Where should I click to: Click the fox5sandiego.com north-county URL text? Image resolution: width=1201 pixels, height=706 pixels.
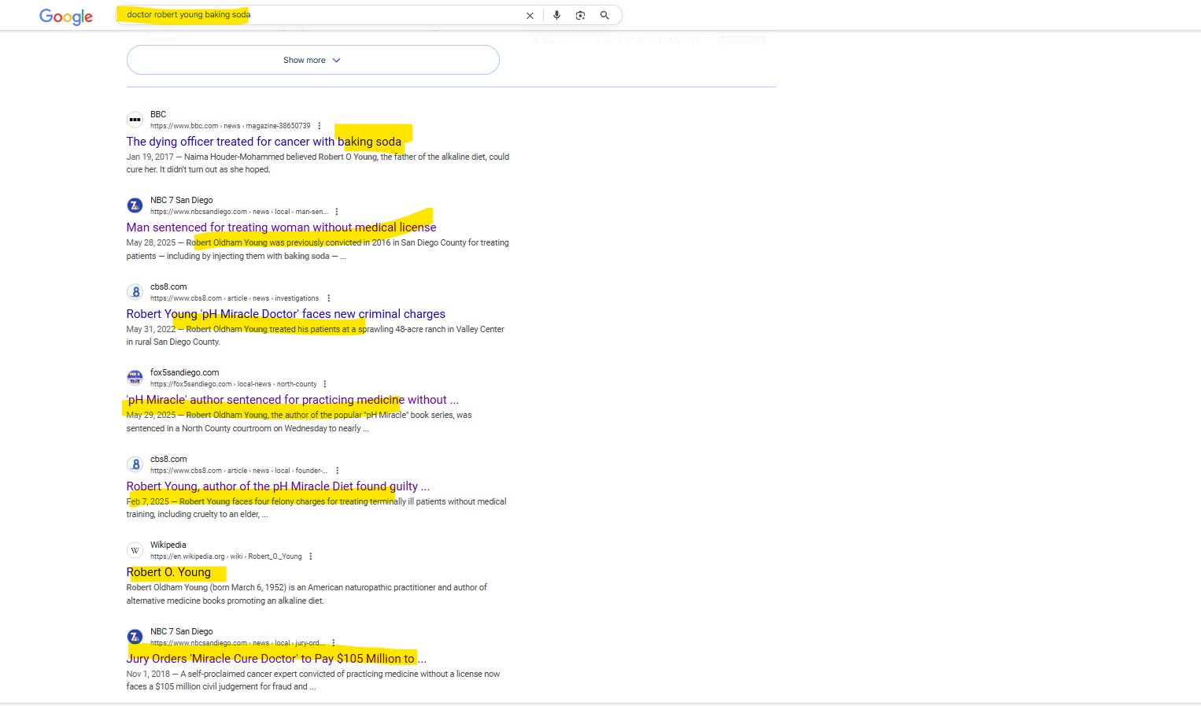234,384
